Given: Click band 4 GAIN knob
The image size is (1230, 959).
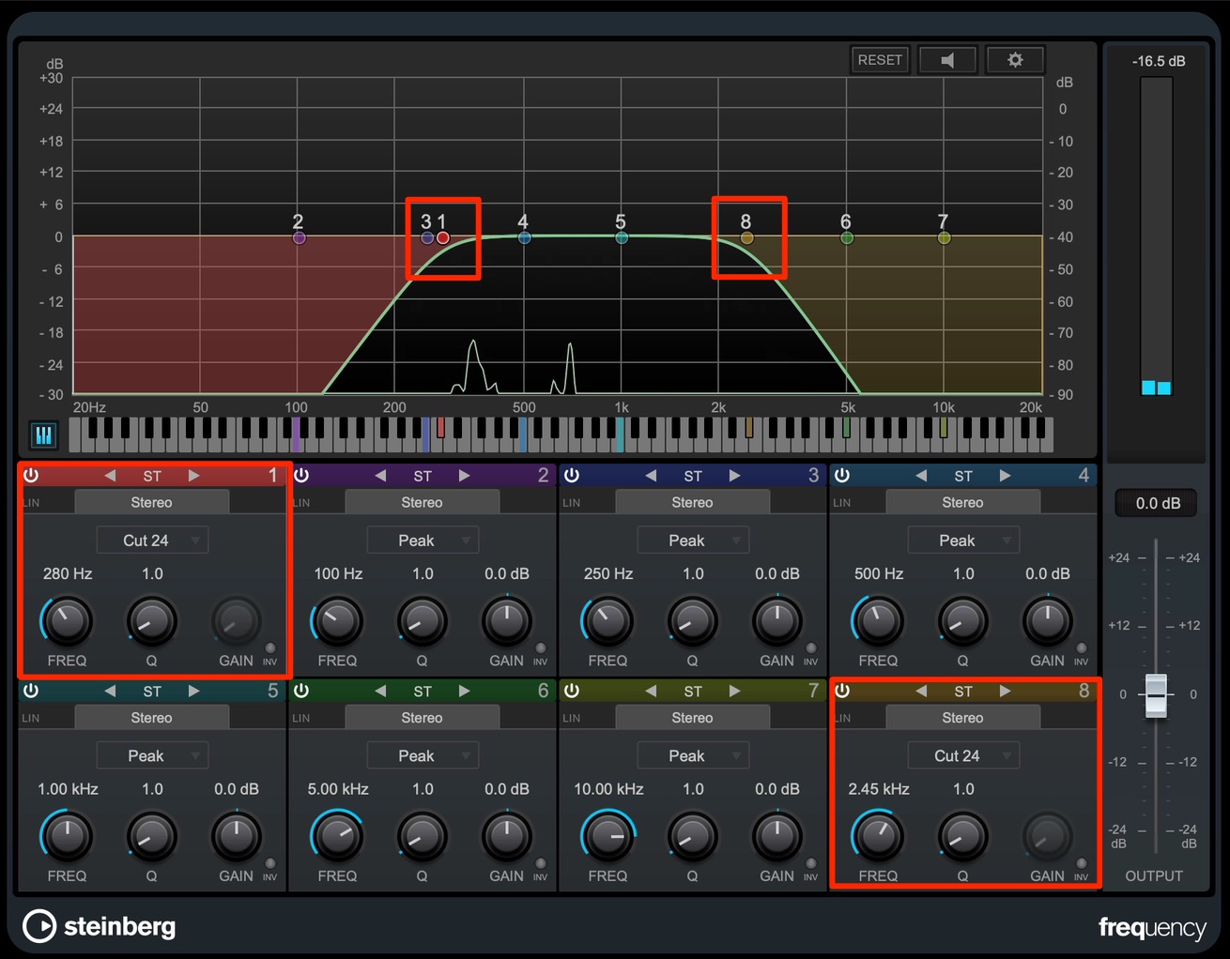Looking at the screenshot, I should click(x=1047, y=621).
